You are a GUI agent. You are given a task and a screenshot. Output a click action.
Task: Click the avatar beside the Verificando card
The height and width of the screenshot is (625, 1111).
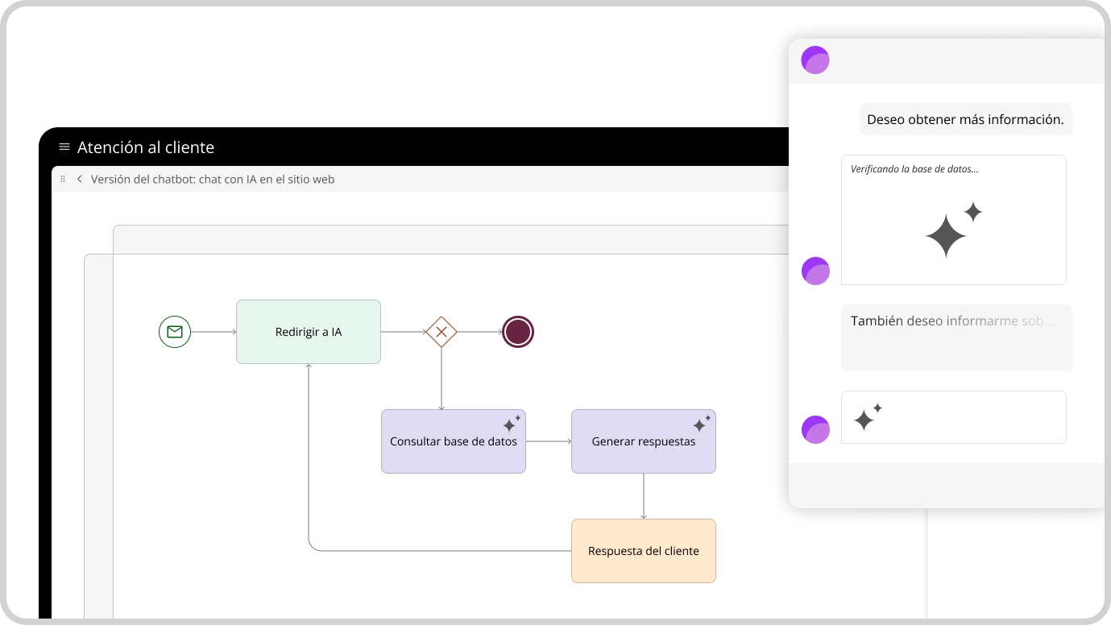click(815, 271)
